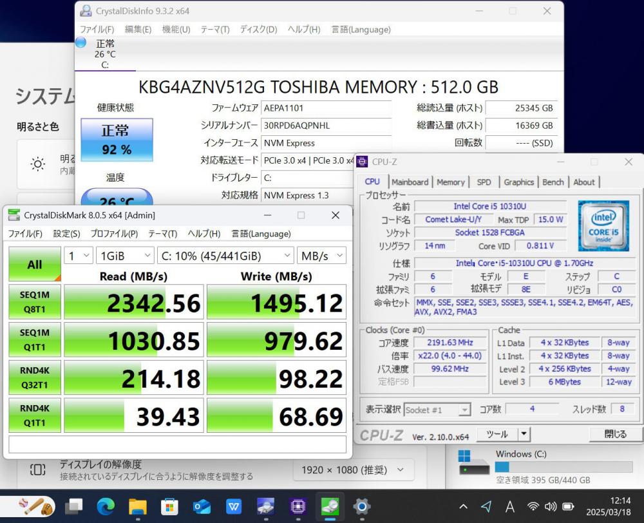Switch to the Mainboard tab in CPU-Z
Screen dimensions: 644x523
pyautogui.click(x=410, y=182)
